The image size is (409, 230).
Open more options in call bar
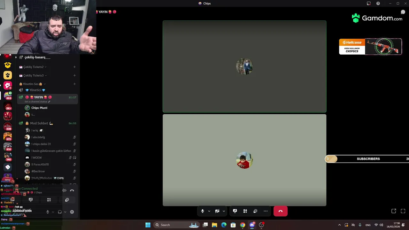(266, 211)
